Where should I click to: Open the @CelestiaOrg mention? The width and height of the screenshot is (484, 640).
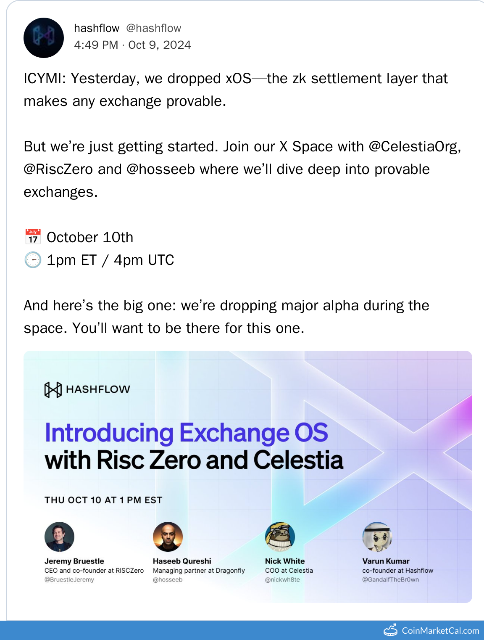[414, 146]
